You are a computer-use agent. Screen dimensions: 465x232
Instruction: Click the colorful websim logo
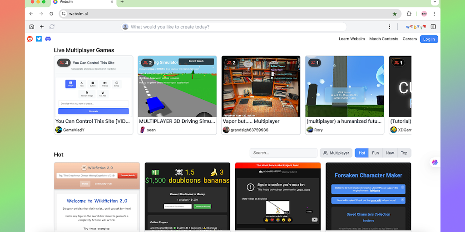tap(416, 27)
